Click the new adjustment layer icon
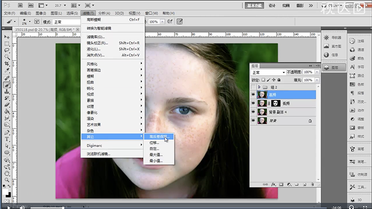Image resolution: width=372 pixels, height=209 pixels. pyautogui.click(x=289, y=184)
